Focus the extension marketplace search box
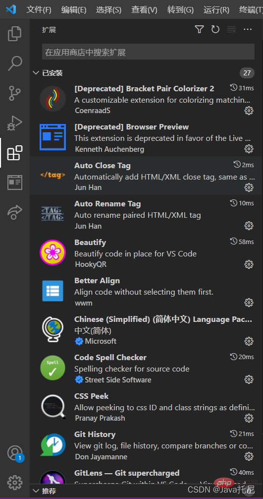This screenshot has height=499, width=263. pyautogui.click(x=148, y=52)
